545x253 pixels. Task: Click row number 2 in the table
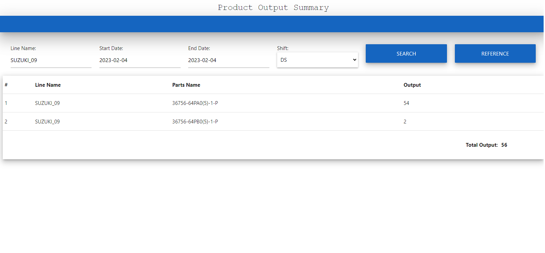6,122
